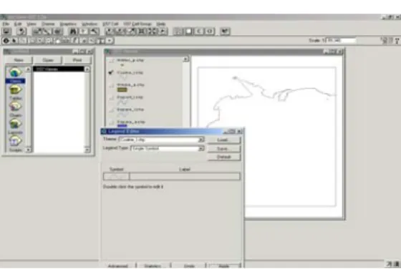Open the Edit menu
Viewport: 401px width, 269px height.
click(18, 24)
